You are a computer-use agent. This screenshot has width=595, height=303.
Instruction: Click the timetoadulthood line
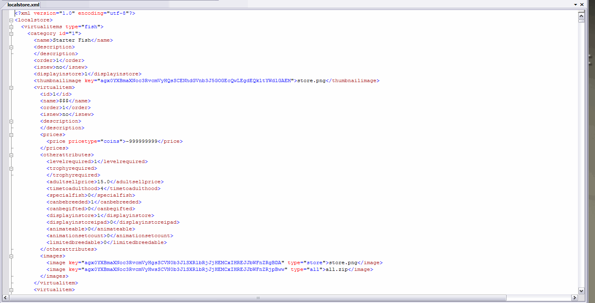pos(104,188)
